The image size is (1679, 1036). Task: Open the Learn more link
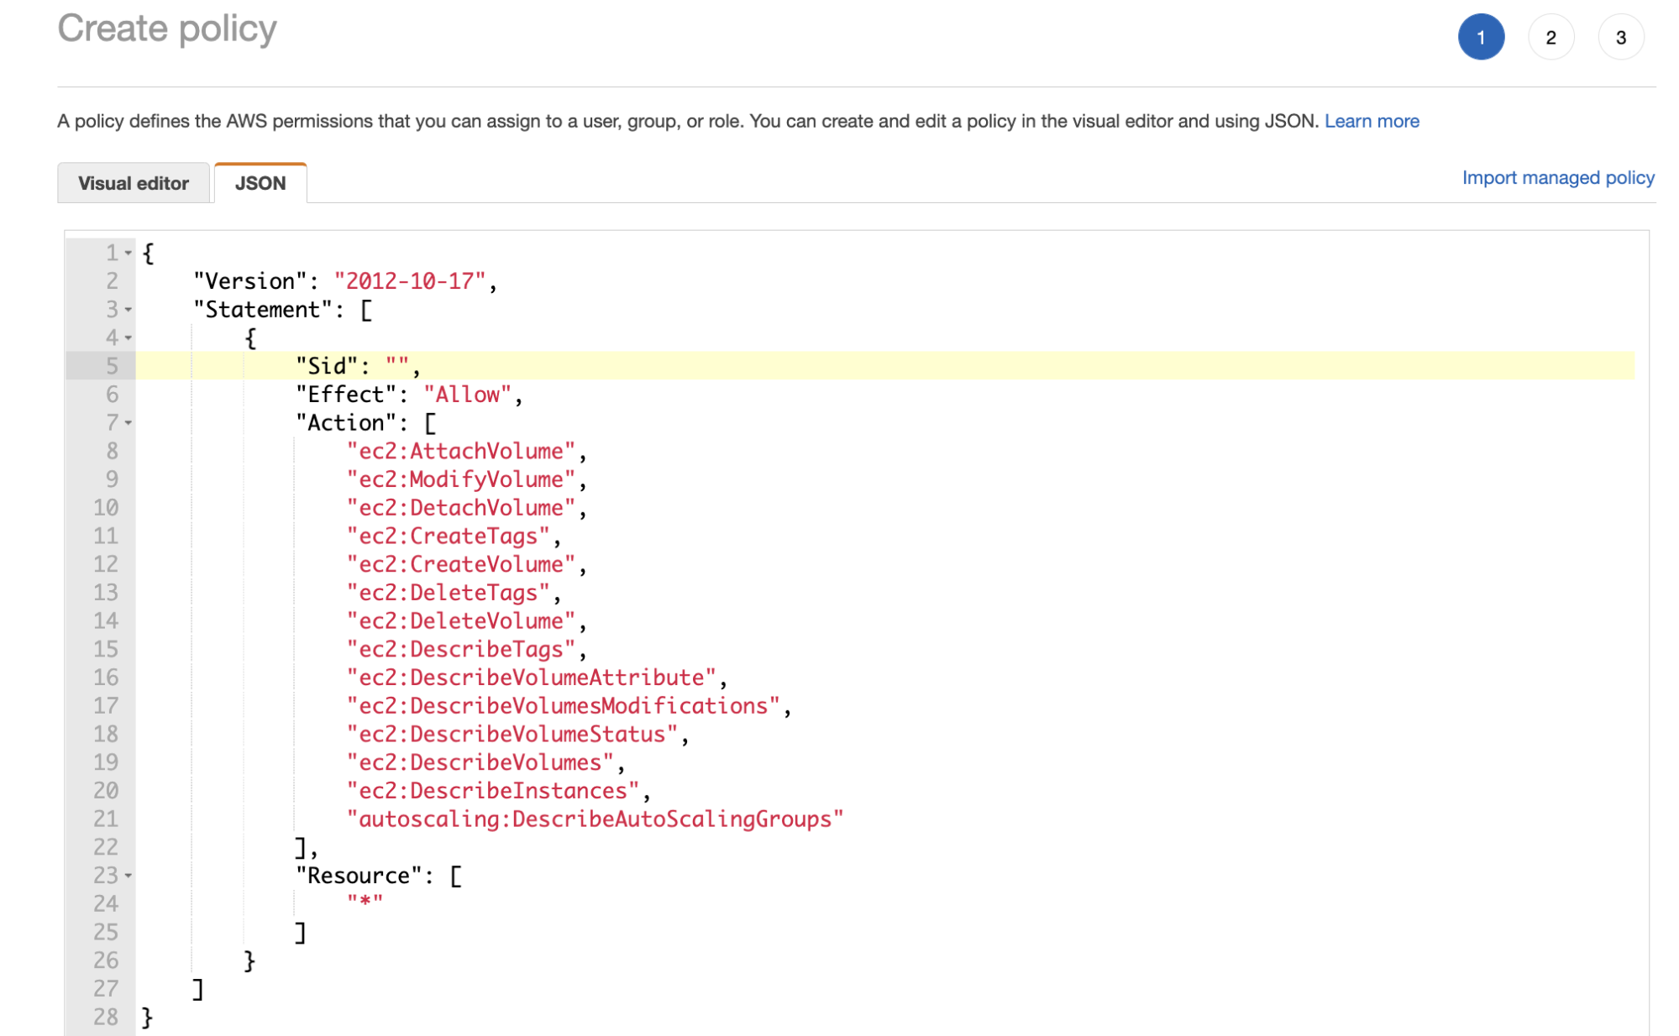[1372, 121]
